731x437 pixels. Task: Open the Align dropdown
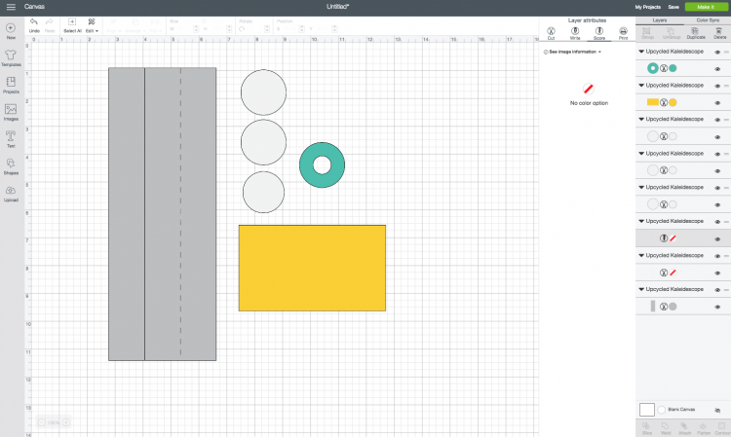pos(113,25)
